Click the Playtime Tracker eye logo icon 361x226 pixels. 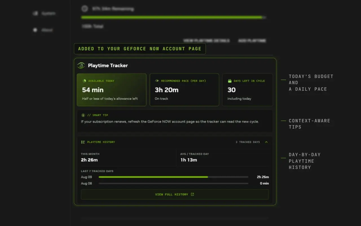(81, 66)
